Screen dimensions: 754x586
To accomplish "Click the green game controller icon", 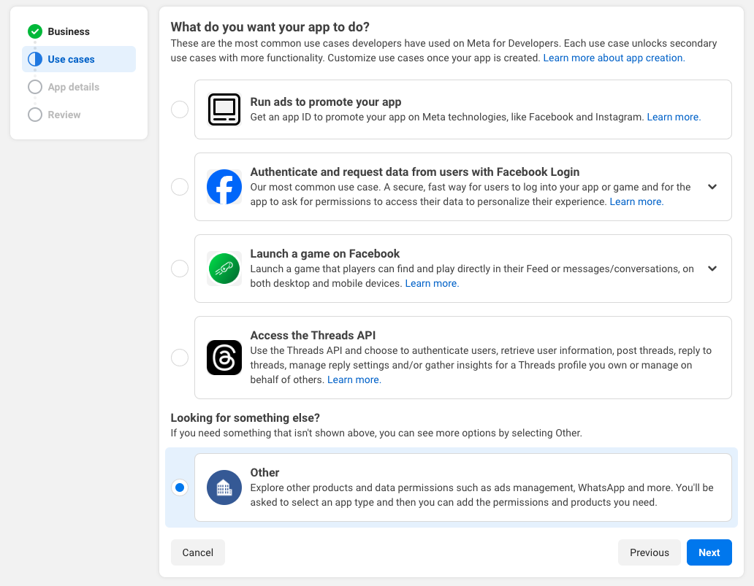I will [x=224, y=269].
